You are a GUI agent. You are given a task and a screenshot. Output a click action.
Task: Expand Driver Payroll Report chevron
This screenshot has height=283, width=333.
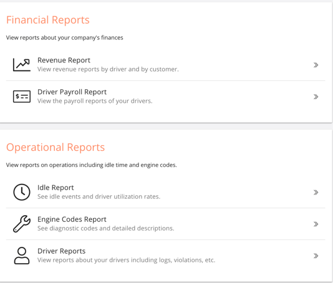[x=316, y=97]
